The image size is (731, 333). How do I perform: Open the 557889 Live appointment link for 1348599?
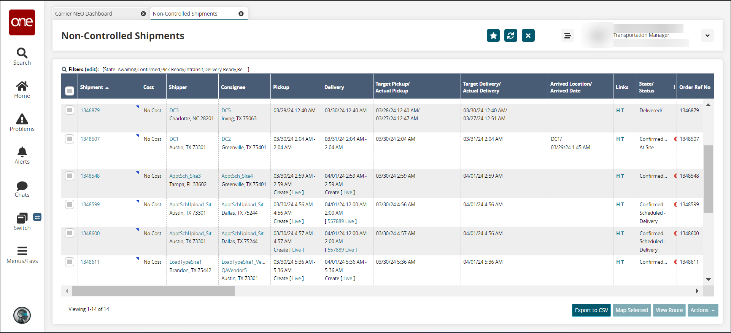click(x=341, y=221)
